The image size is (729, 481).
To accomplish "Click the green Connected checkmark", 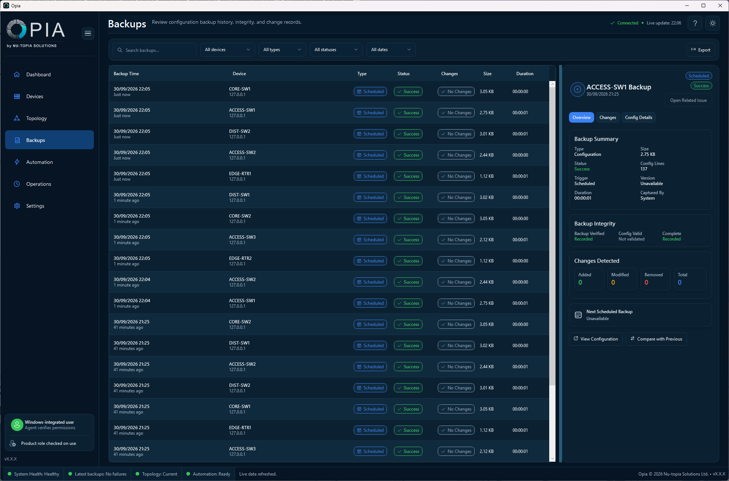I will [x=612, y=23].
